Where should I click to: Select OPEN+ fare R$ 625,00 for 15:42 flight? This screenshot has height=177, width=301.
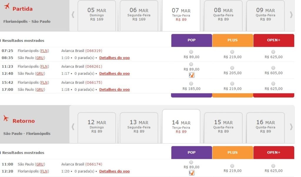pos(273,84)
